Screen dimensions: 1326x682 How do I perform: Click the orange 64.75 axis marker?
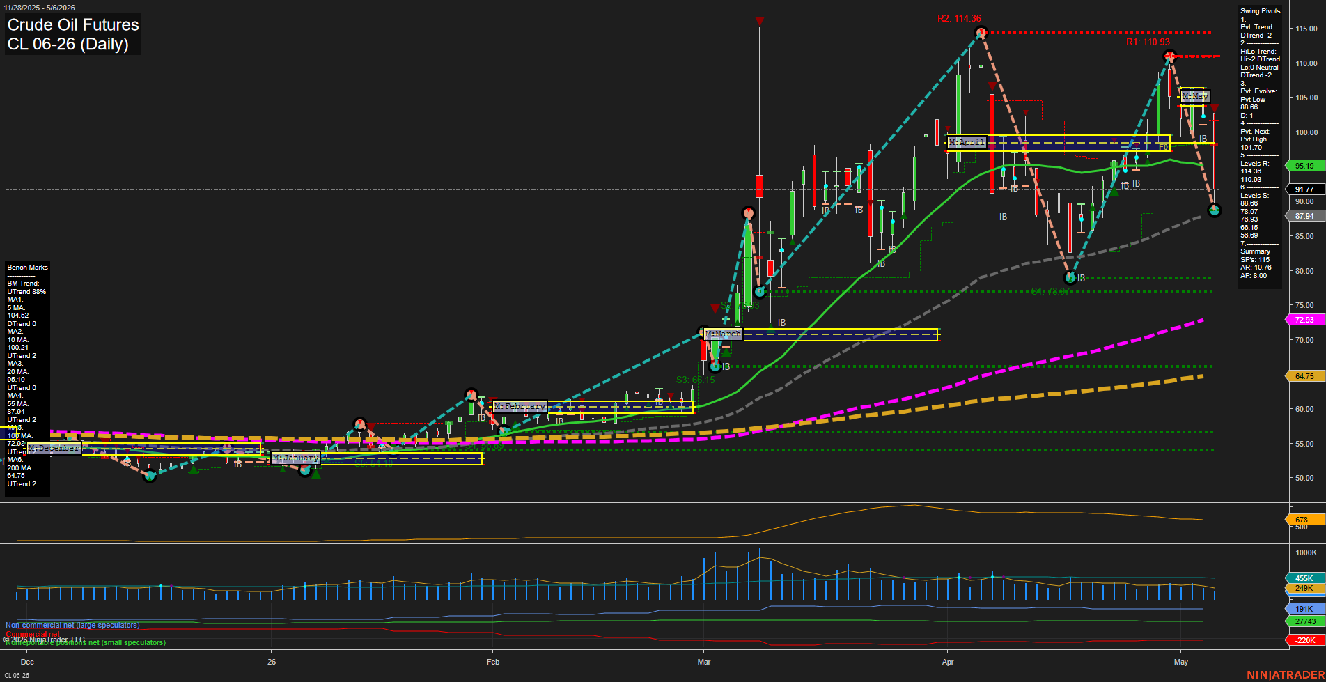1304,376
